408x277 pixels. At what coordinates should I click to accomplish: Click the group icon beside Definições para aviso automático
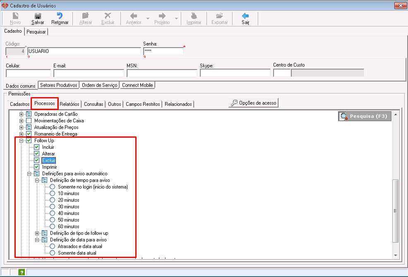(x=37, y=174)
